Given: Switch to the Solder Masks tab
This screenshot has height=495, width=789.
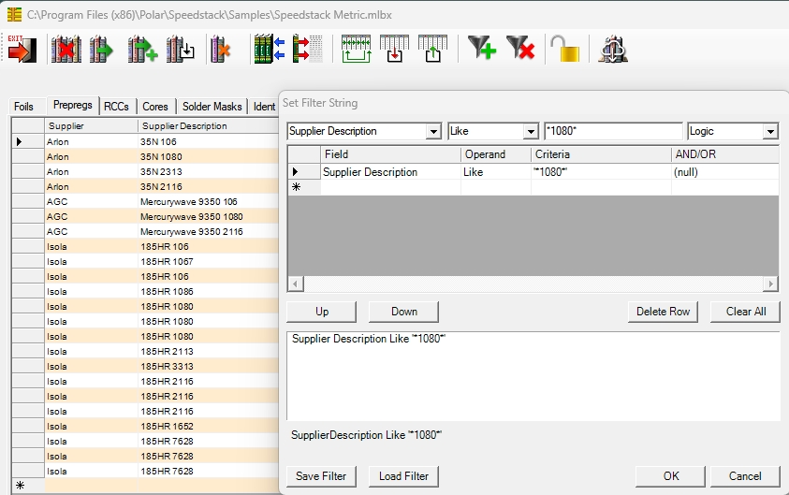Looking at the screenshot, I should [x=212, y=107].
